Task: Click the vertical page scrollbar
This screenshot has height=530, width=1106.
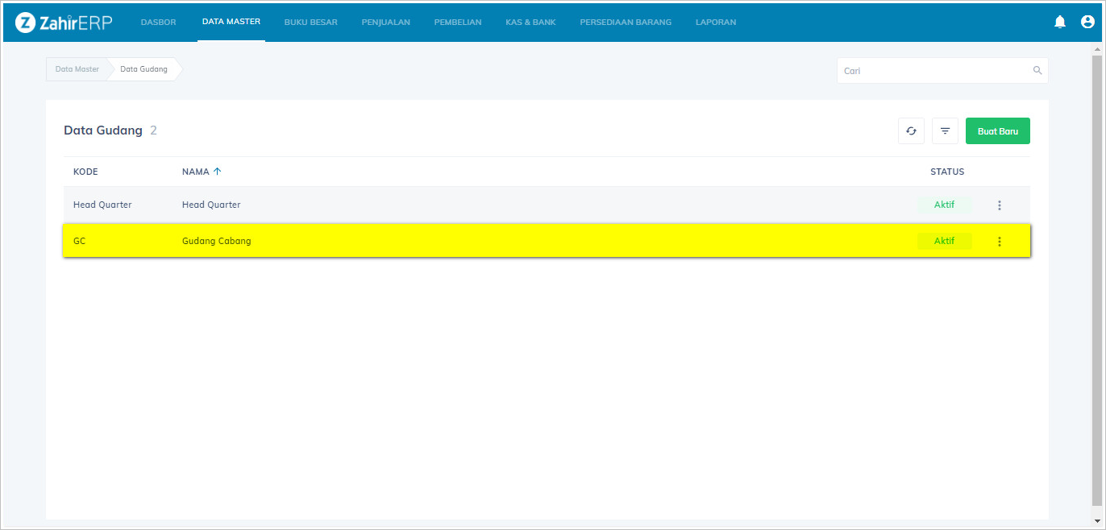Action: tap(1096, 274)
